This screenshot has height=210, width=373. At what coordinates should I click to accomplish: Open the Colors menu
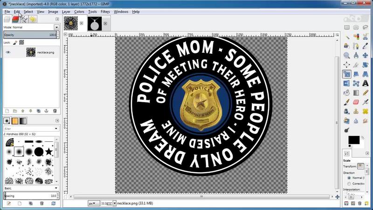(79, 12)
